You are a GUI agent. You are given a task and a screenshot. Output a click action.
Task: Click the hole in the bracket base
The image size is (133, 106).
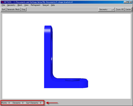coord(72,80)
